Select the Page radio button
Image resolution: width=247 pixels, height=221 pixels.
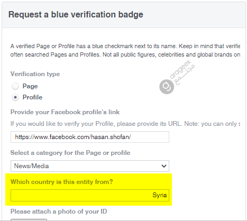[x=15, y=86]
